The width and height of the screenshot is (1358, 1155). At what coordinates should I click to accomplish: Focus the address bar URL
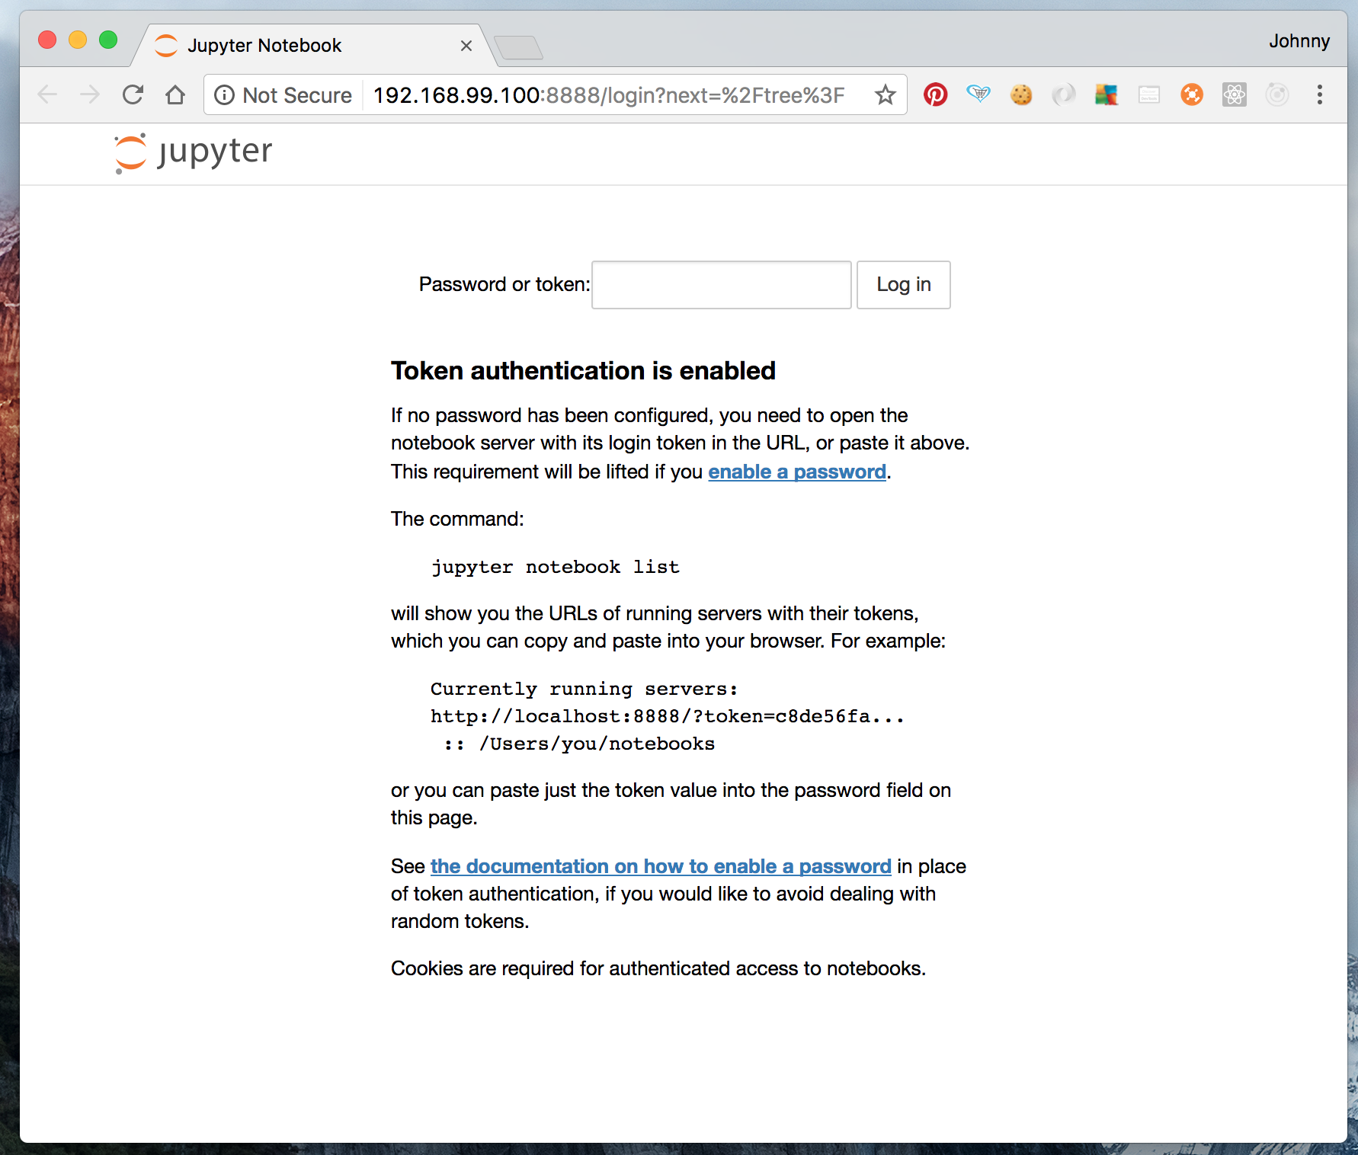(x=609, y=95)
